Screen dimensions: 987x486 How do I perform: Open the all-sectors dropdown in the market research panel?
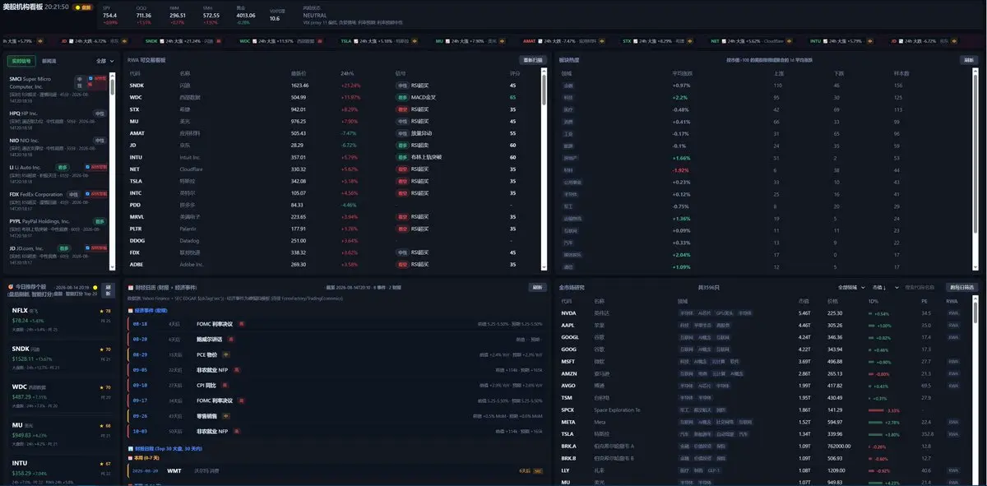(851, 288)
